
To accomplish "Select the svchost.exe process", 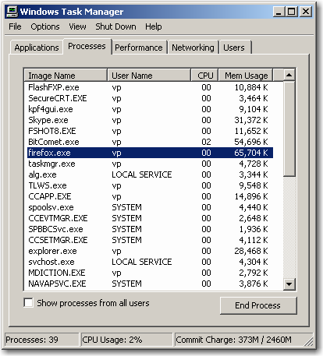I will point(150,262).
